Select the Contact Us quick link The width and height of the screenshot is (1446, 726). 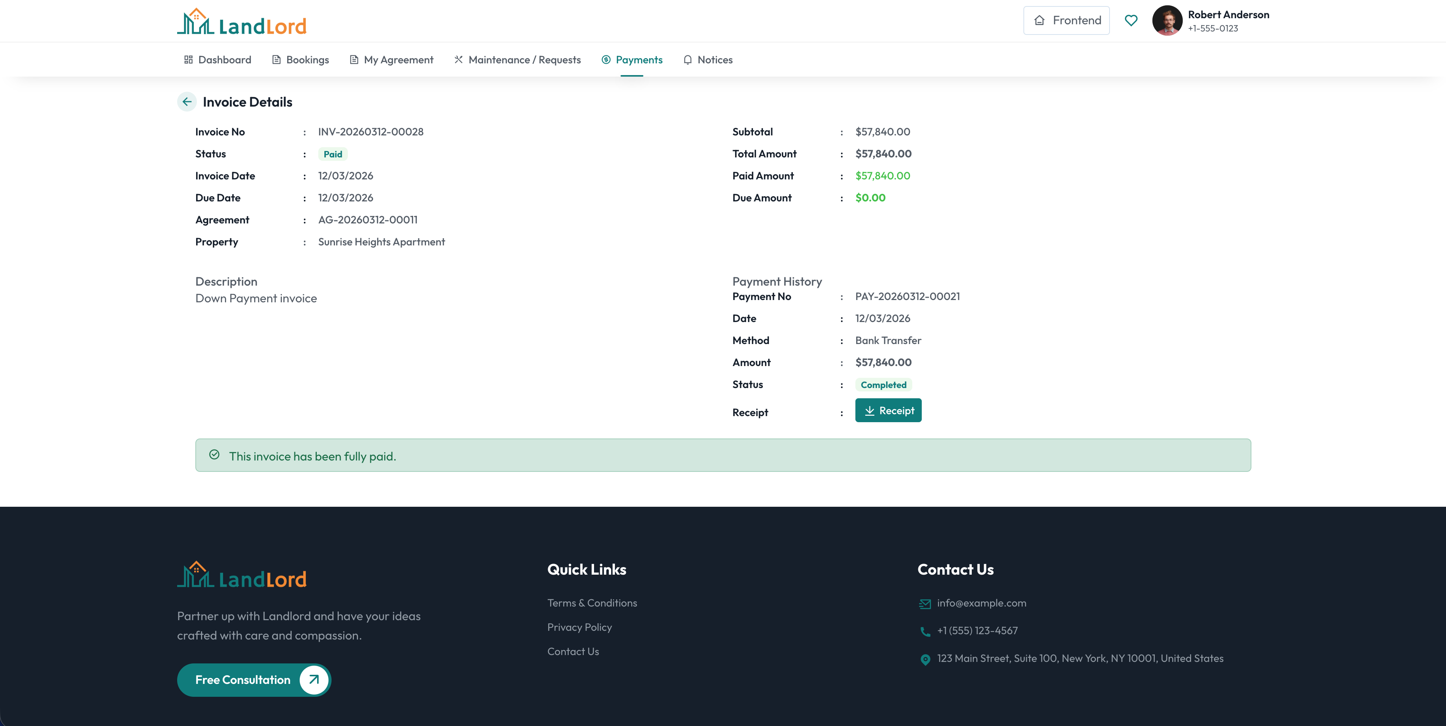point(573,651)
